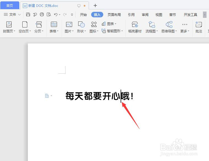Screen dimensions: 209x161
Task: Click the Undo arrow
Action: 56,15
